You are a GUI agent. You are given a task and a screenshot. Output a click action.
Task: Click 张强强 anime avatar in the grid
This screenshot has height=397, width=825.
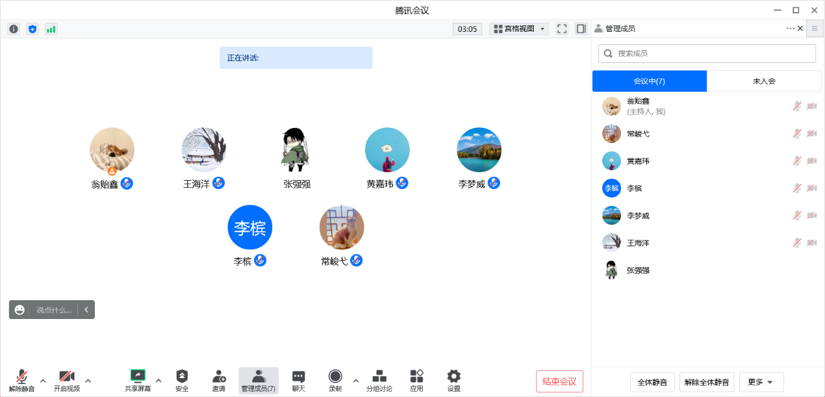296,150
